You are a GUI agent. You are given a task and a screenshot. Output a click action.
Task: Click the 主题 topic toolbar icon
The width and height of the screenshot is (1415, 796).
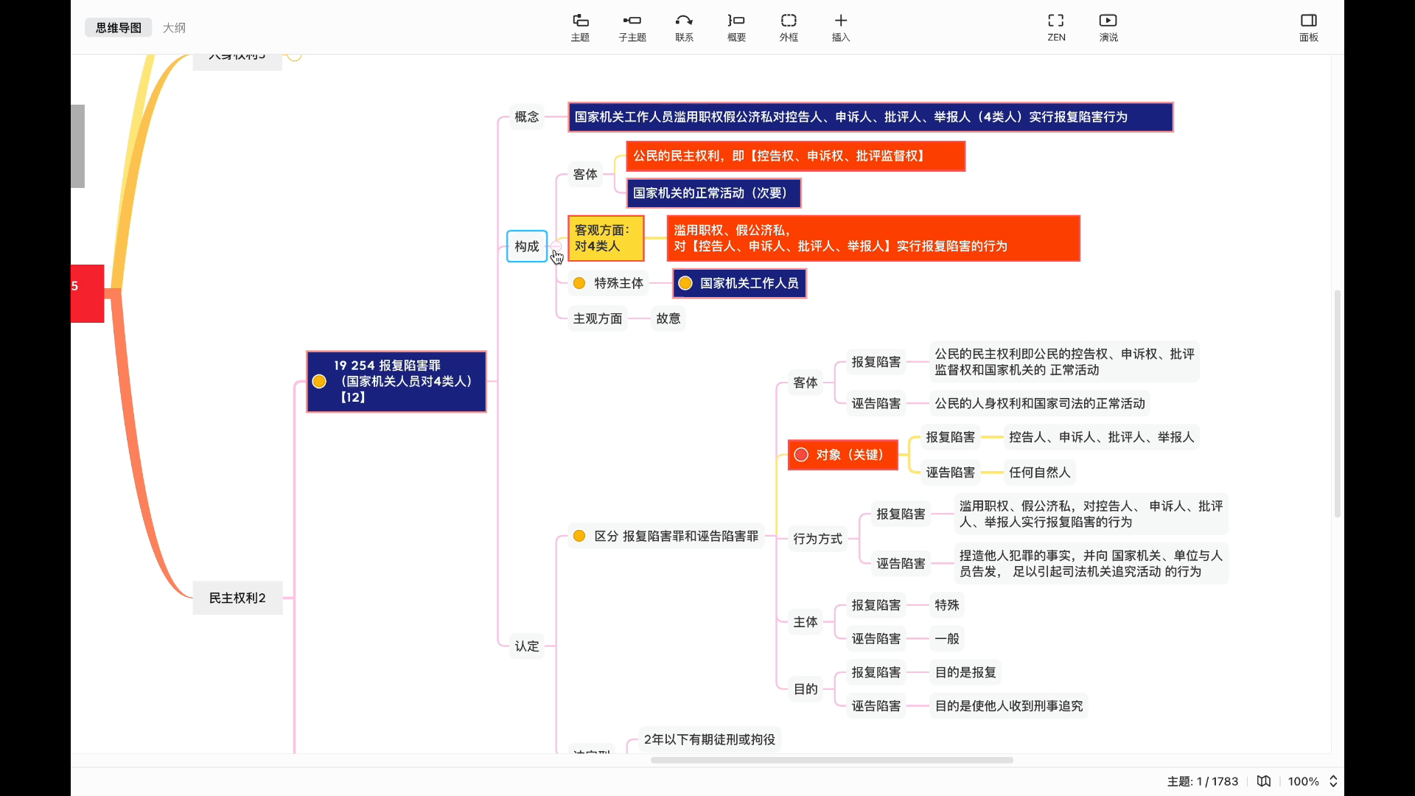pyautogui.click(x=580, y=27)
